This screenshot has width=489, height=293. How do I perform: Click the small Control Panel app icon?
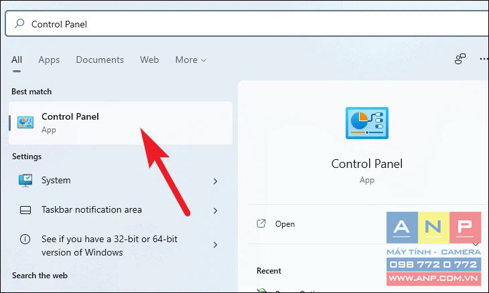(x=25, y=122)
